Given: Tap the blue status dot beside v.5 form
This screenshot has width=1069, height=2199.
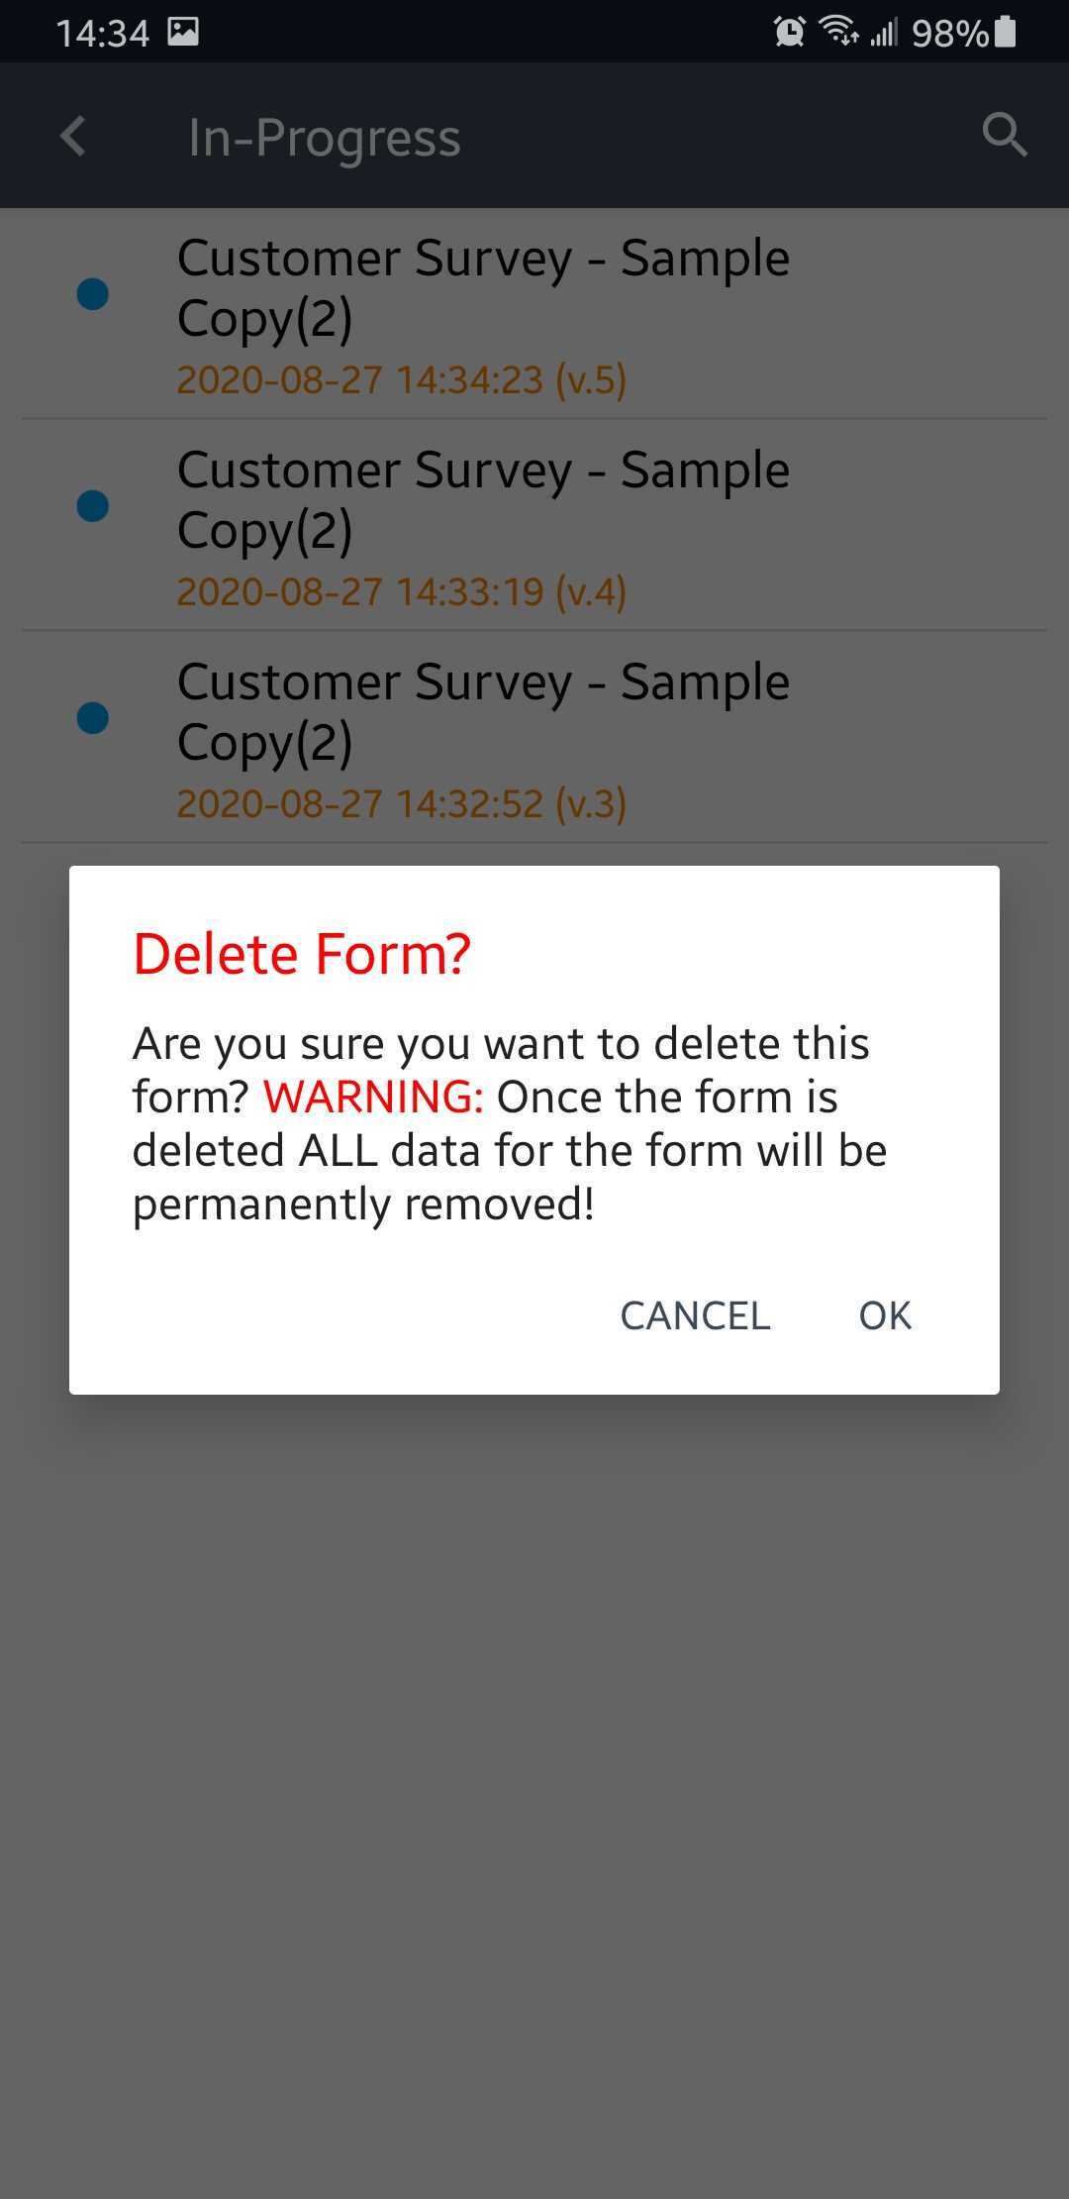Looking at the screenshot, I should tap(92, 296).
